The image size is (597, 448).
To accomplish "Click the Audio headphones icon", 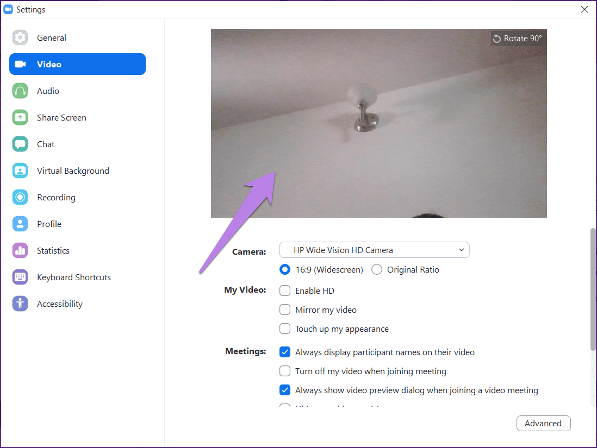I will pyautogui.click(x=20, y=91).
